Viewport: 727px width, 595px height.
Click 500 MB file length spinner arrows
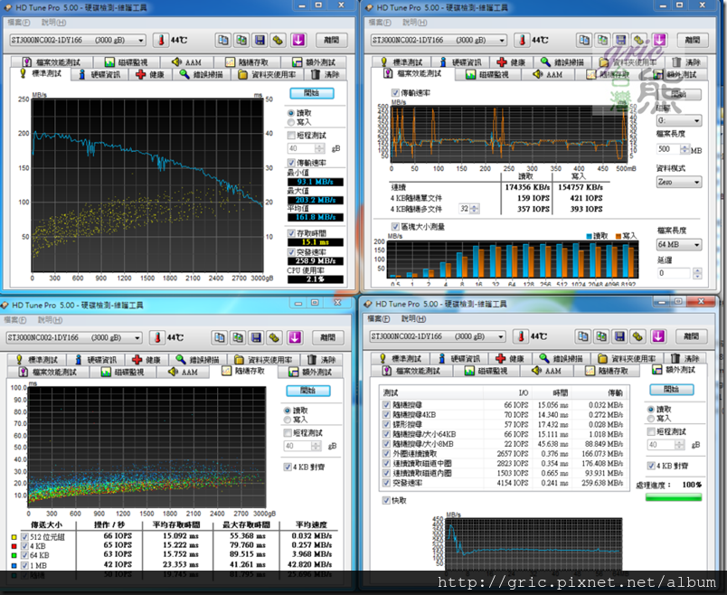point(685,149)
